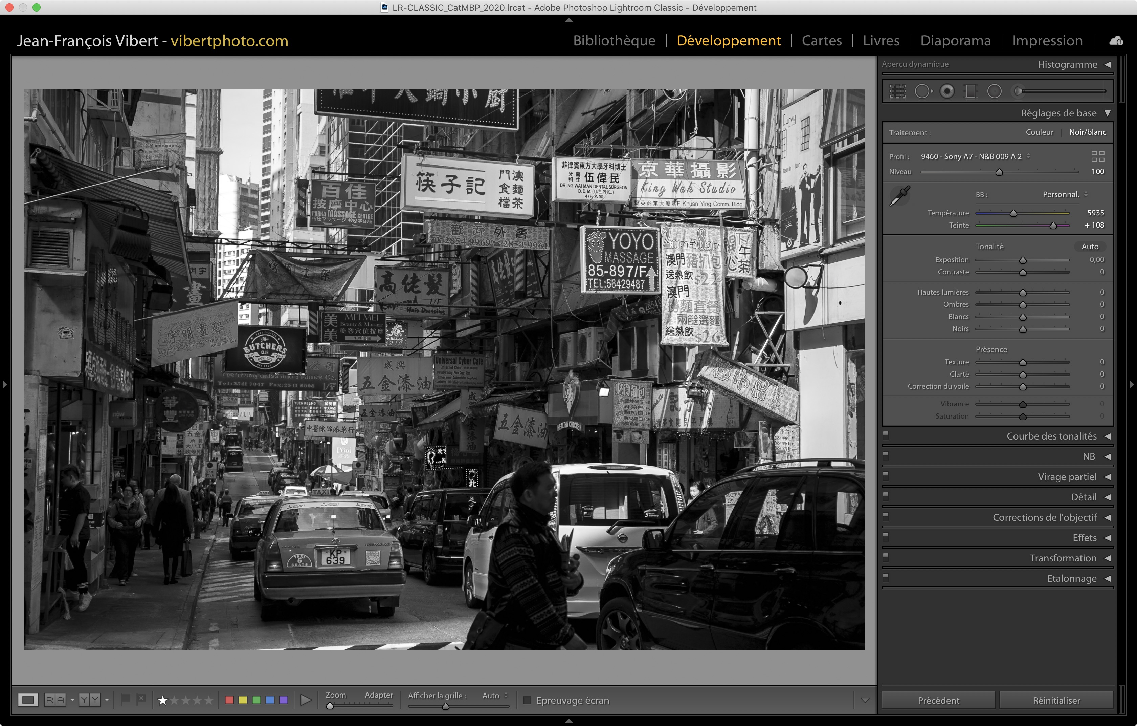Open the Impression module
Viewport: 1137px width, 726px height.
point(1047,41)
